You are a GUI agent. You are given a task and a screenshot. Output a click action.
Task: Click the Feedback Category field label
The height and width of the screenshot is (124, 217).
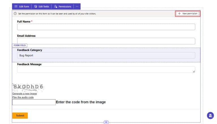(x=30, y=50)
